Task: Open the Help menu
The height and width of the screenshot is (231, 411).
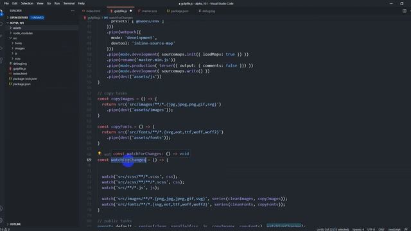Action: tap(82, 3)
